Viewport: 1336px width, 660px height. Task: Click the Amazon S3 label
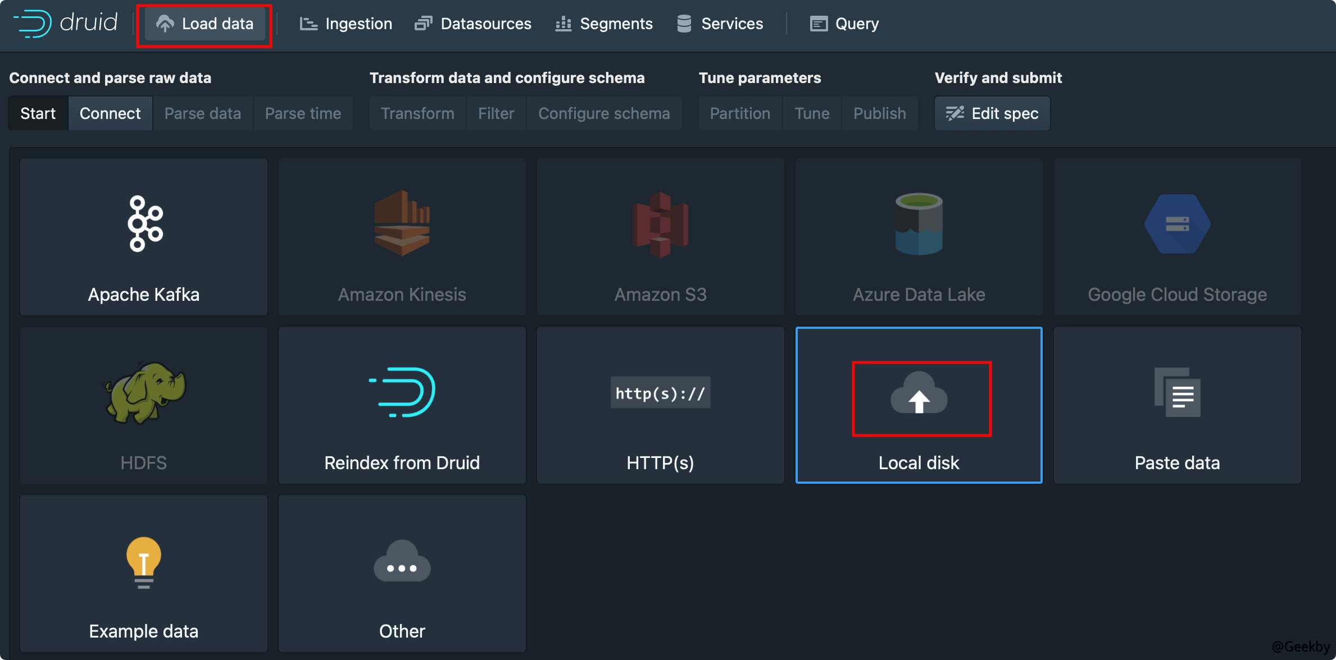[661, 295]
